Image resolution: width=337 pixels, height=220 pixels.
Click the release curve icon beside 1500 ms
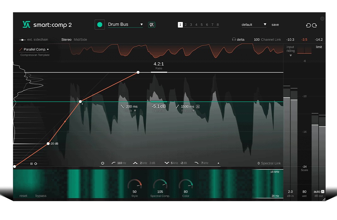(177, 106)
